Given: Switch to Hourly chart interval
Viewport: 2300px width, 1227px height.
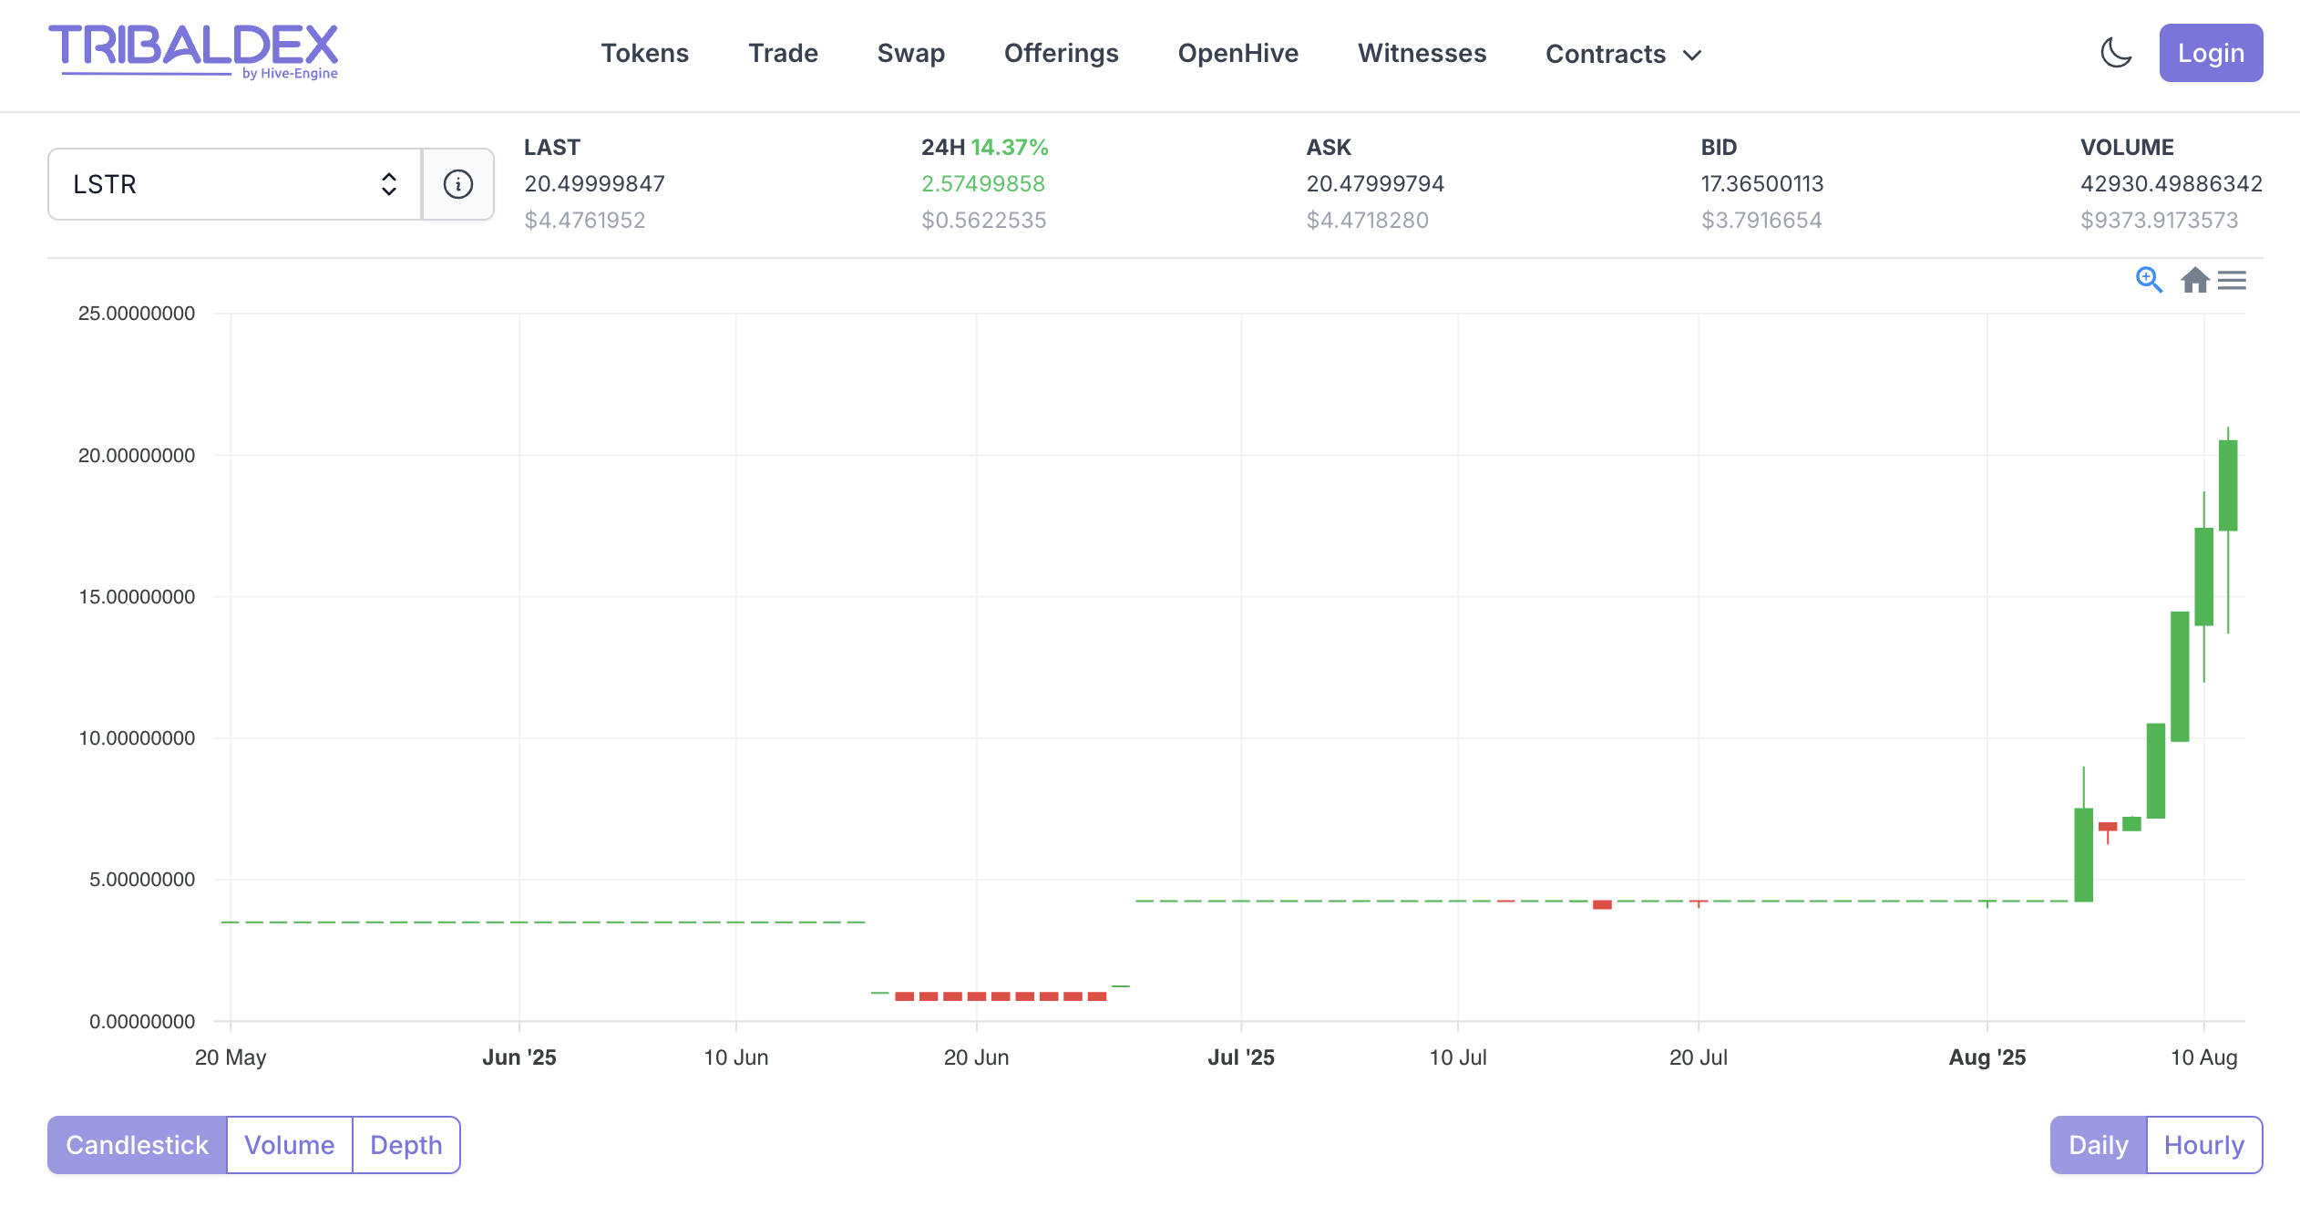Looking at the screenshot, I should (x=2204, y=1145).
